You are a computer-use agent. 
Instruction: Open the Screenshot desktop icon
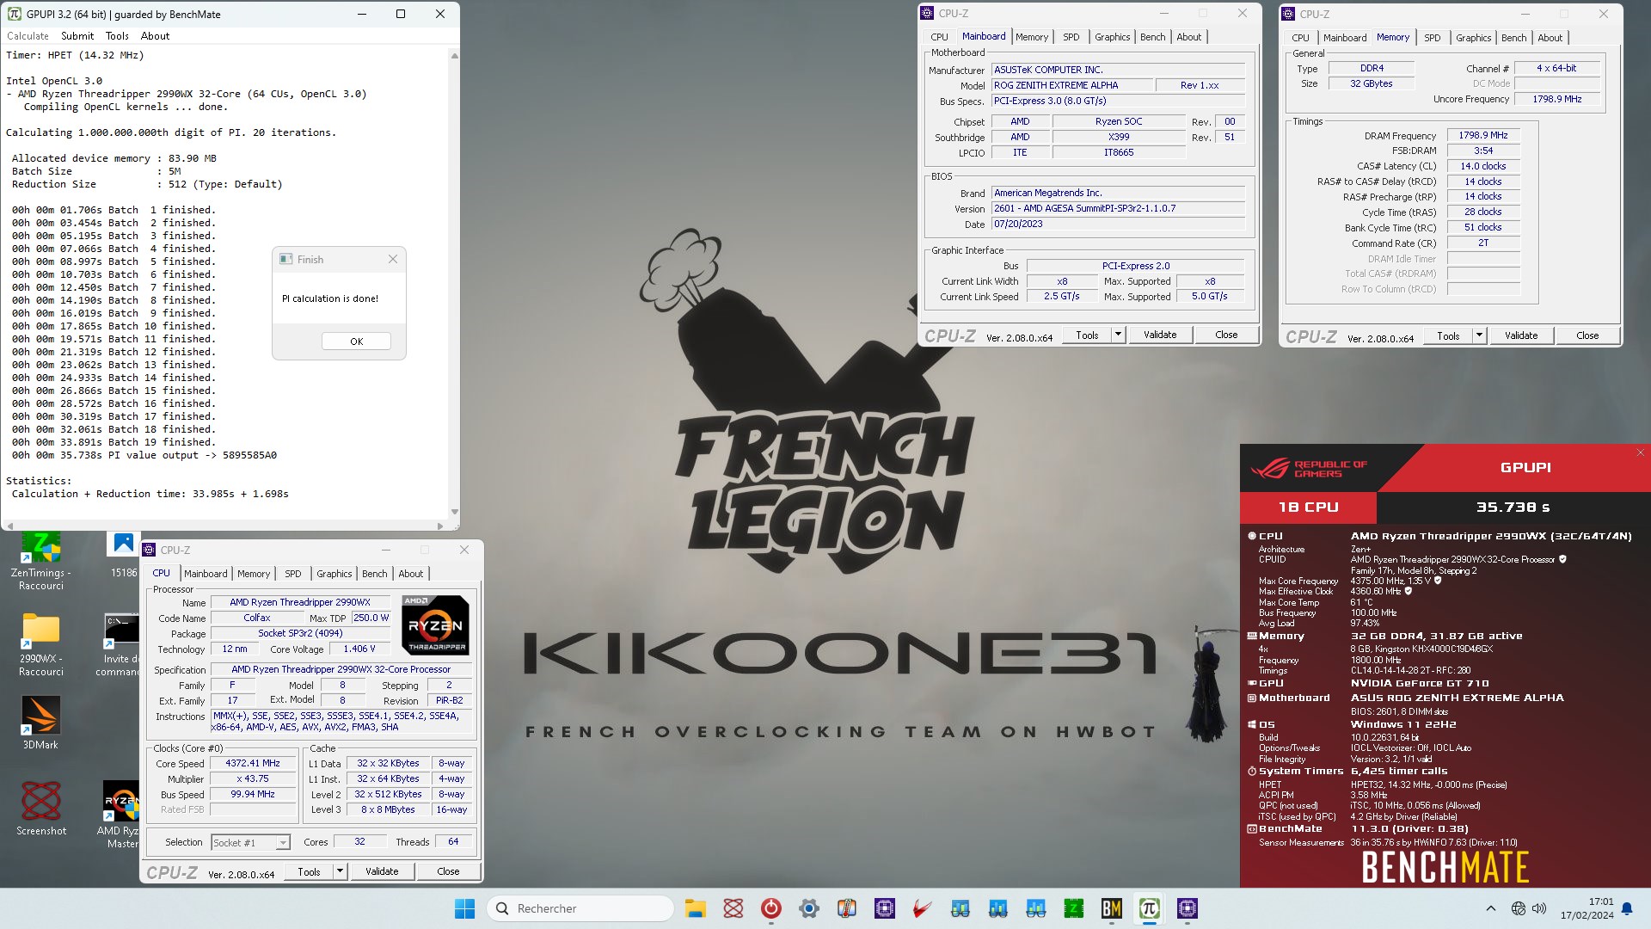pos(40,809)
